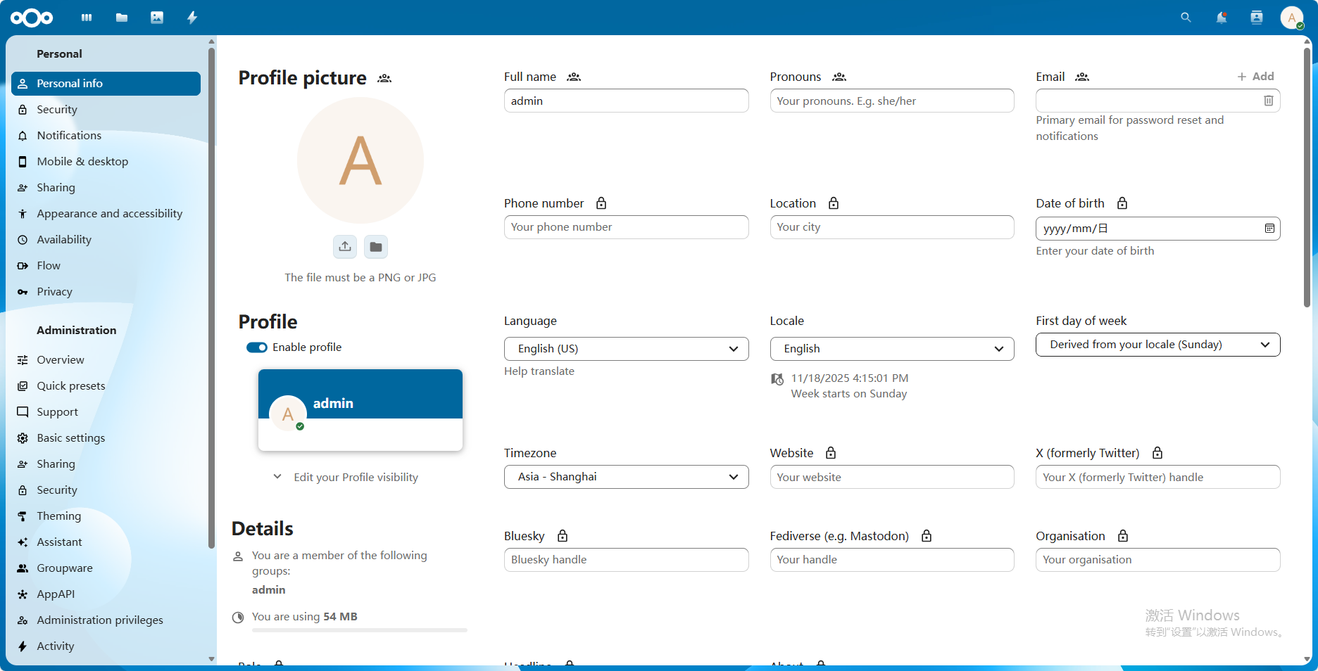Screen dimensions: 1318x671
Task: Open Theming settings
Action: click(x=106, y=516)
